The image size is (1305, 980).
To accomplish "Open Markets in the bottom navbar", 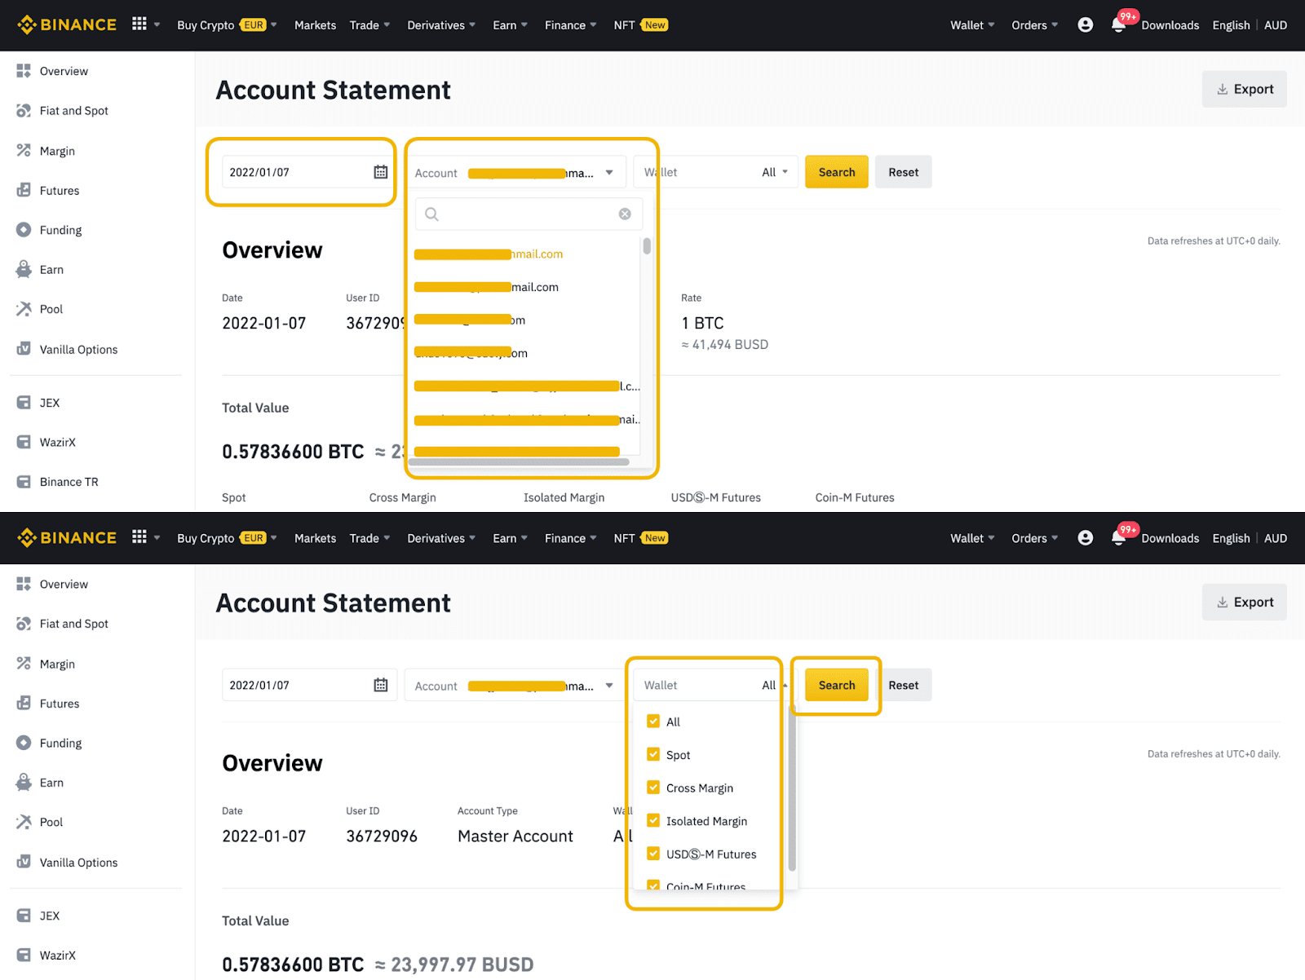I will click(315, 538).
